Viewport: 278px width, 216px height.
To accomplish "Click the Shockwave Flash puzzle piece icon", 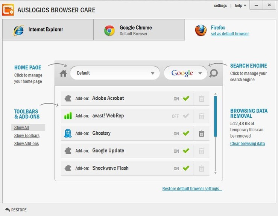I will (x=68, y=168).
